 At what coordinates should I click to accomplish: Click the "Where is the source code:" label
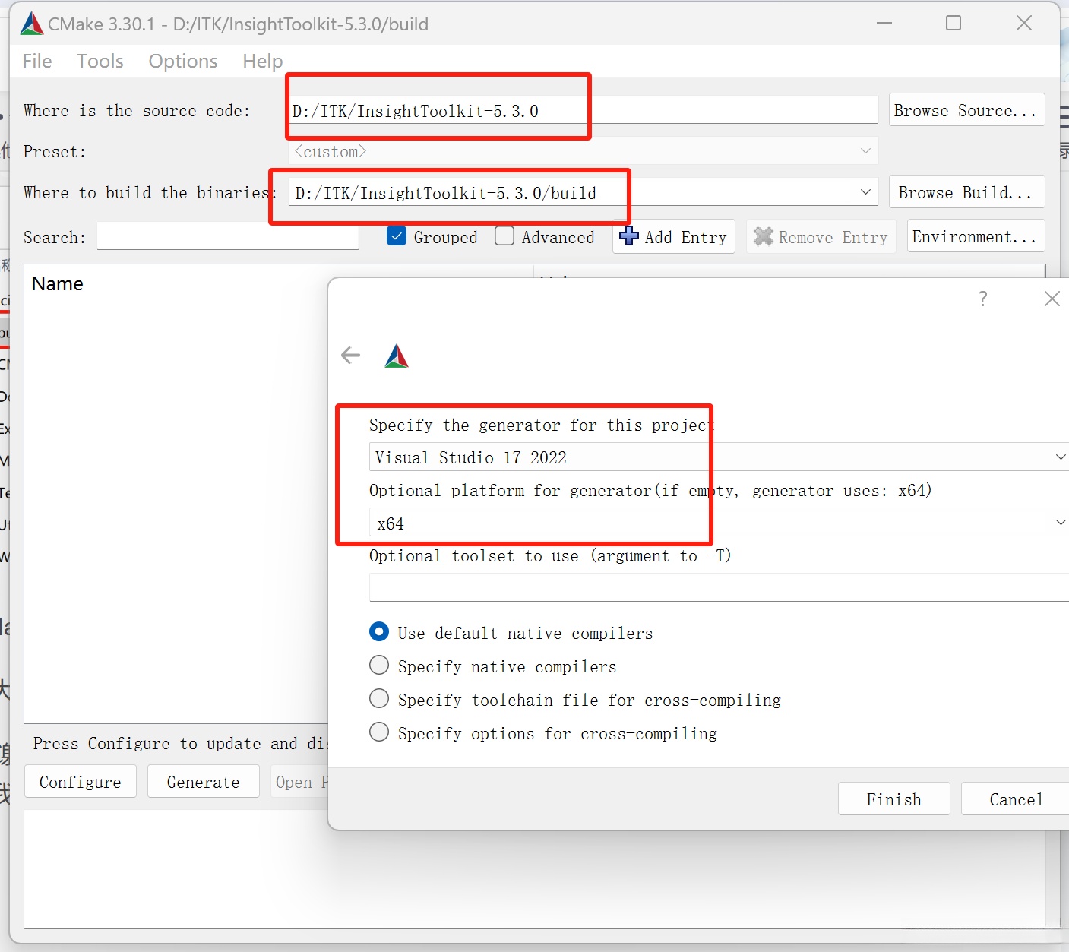click(x=137, y=111)
